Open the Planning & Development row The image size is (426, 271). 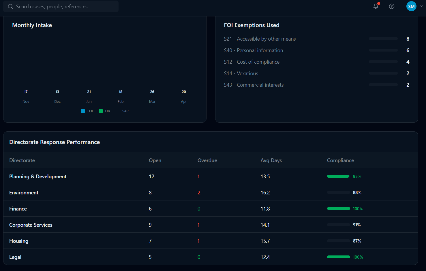coord(211,176)
